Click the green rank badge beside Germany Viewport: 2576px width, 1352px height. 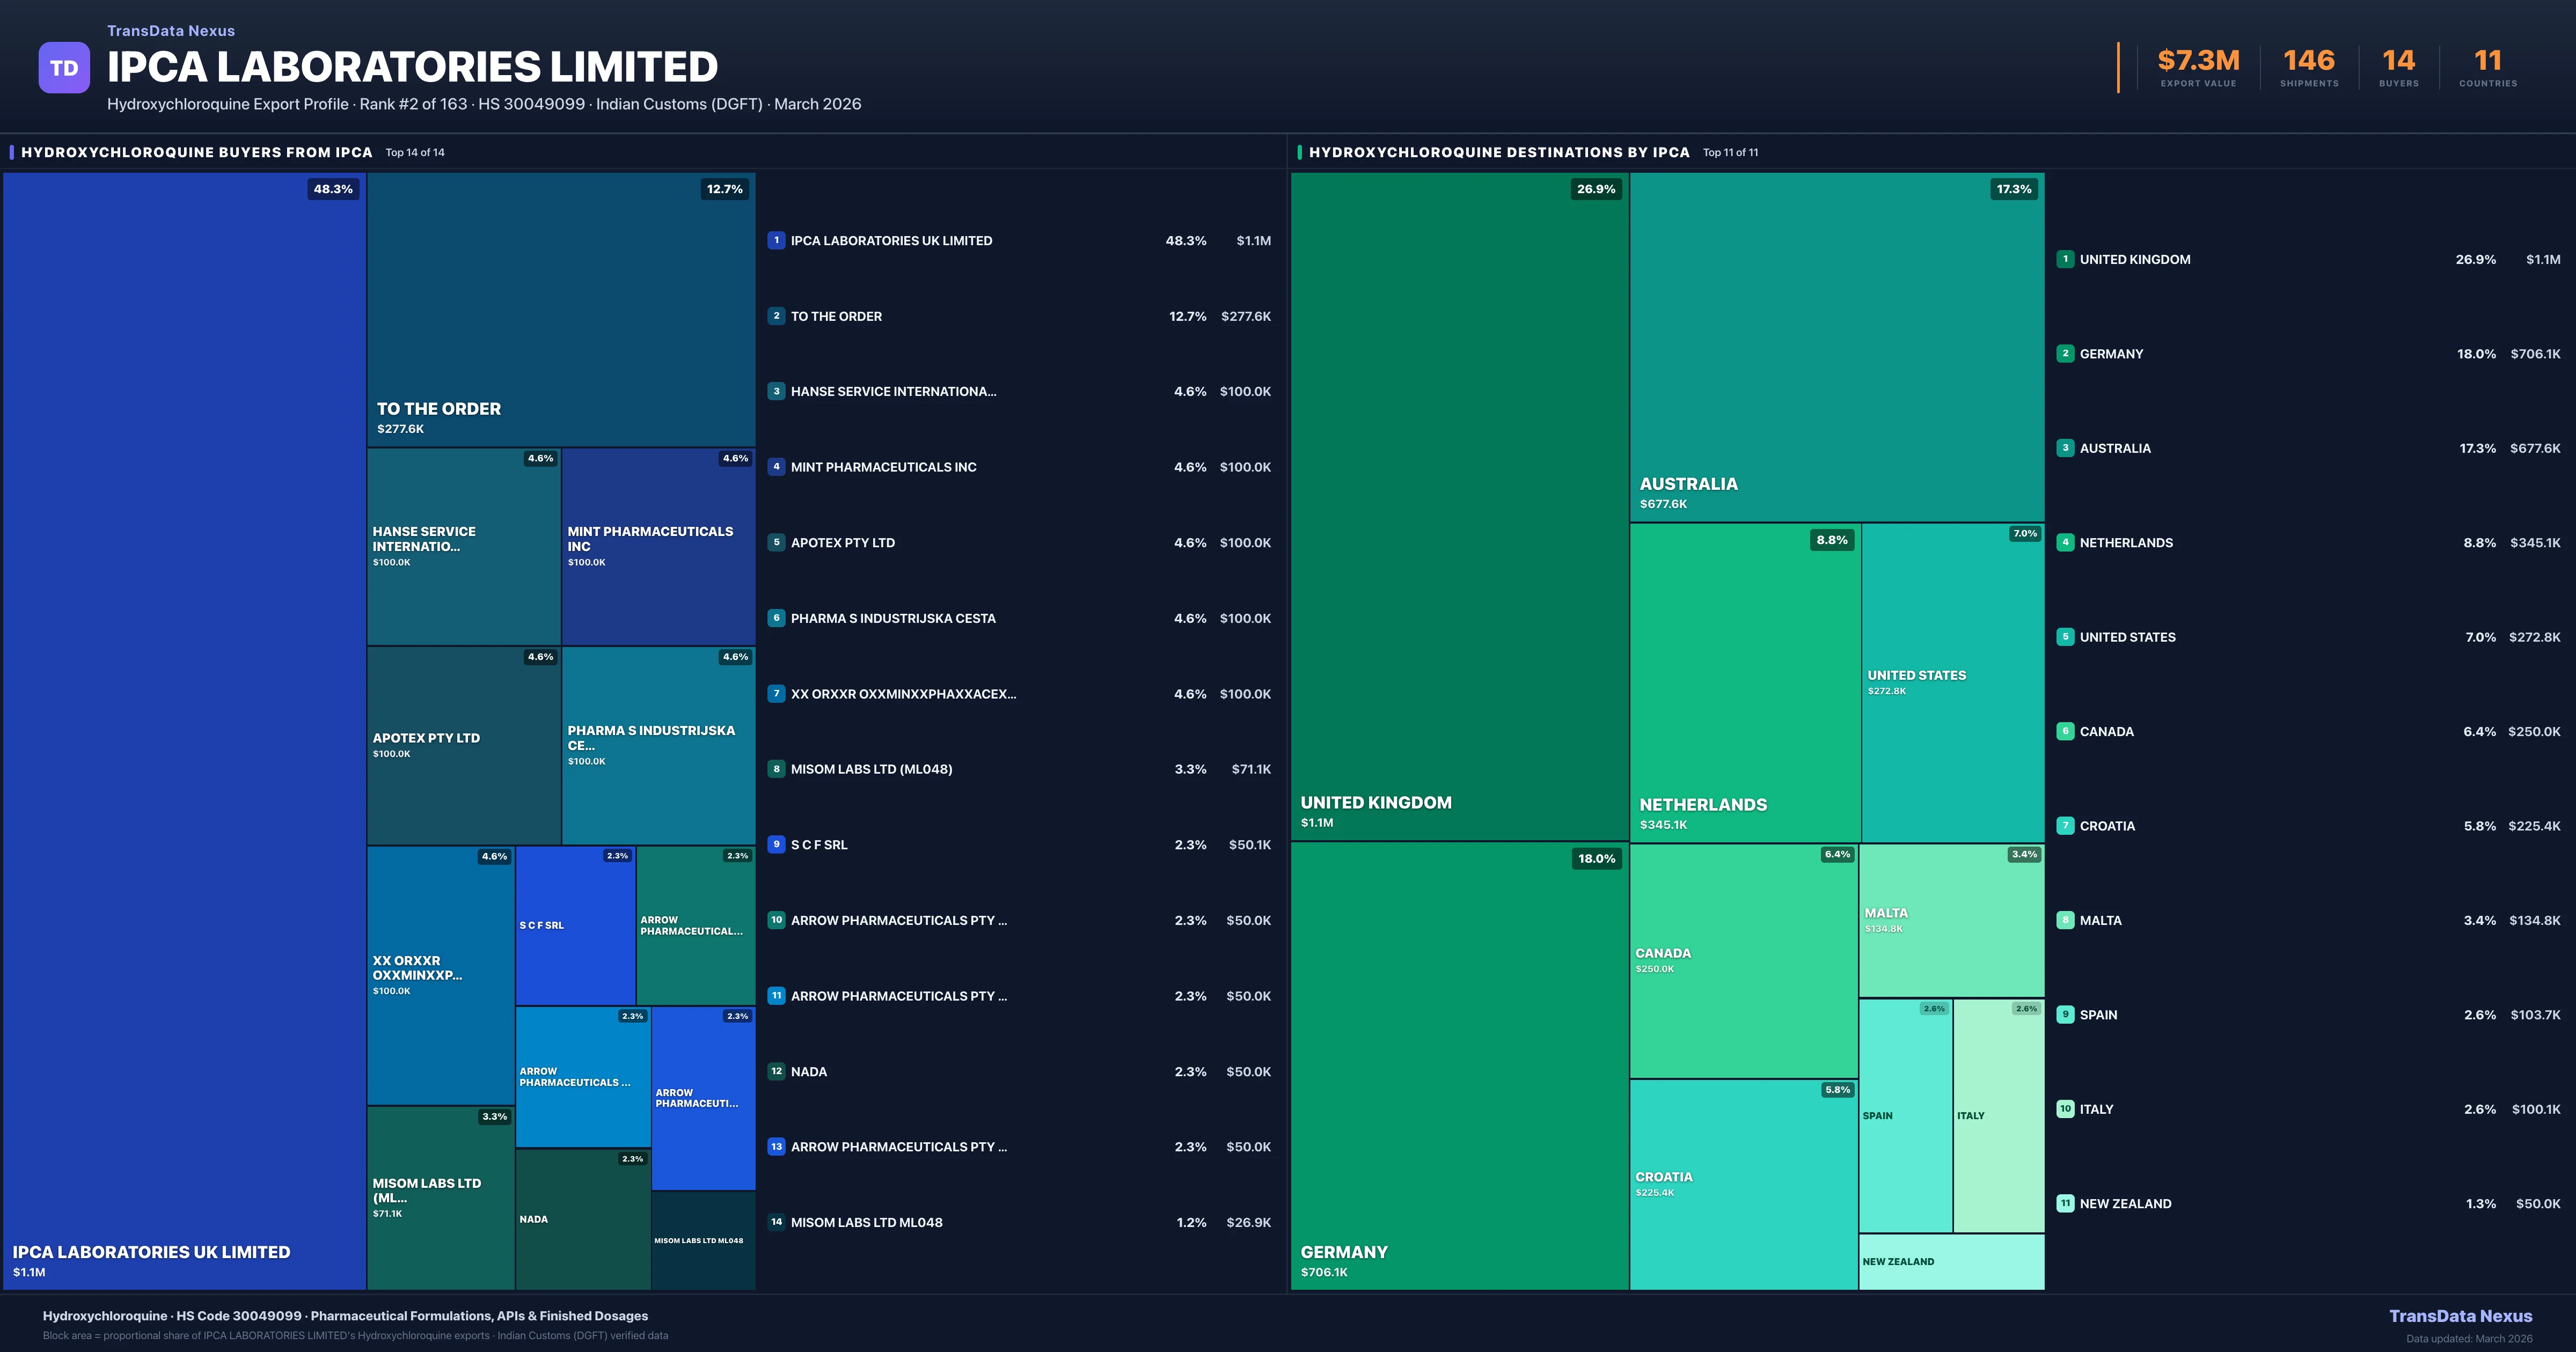point(2065,353)
